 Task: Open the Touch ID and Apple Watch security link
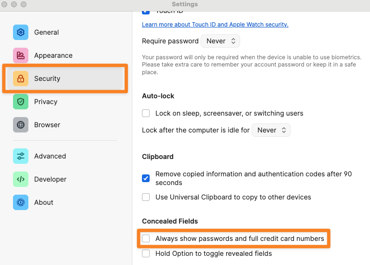(x=215, y=24)
